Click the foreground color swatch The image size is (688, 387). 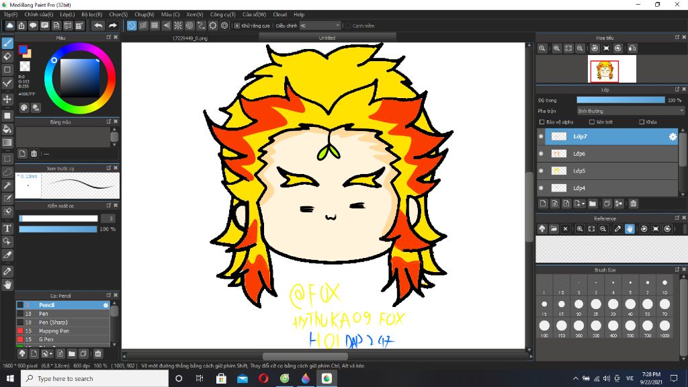pos(23,50)
